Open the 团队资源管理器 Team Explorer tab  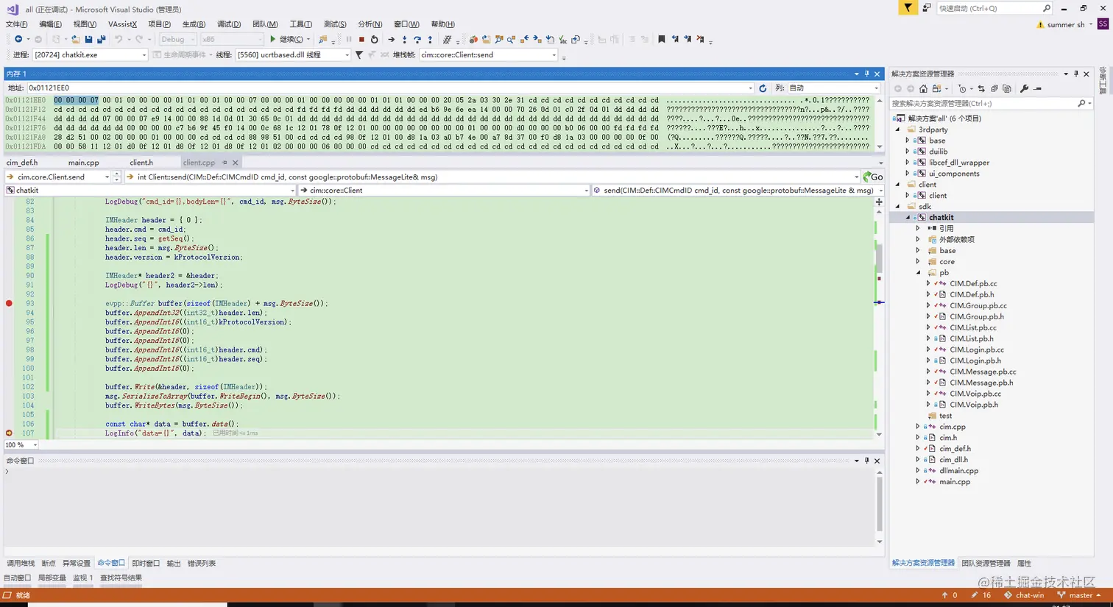click(986, 564)
